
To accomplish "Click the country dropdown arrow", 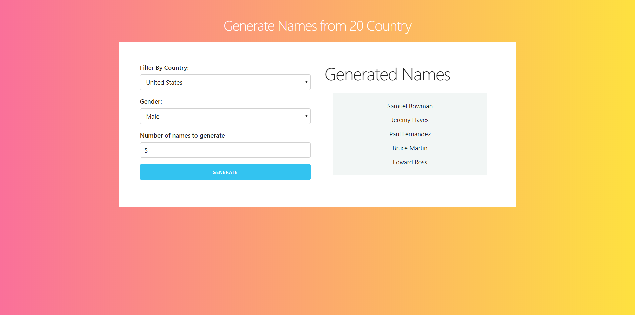I will (306, 82).
